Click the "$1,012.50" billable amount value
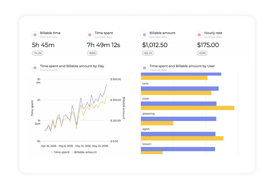 [155, 45]
